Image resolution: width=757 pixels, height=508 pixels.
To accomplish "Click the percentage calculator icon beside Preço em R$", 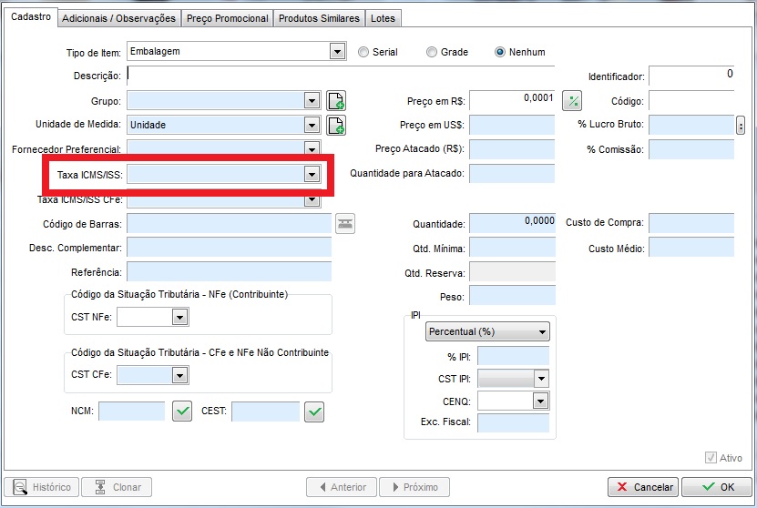I will [x=572, y=101].
